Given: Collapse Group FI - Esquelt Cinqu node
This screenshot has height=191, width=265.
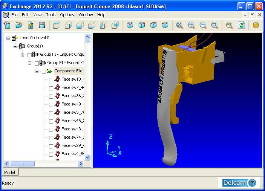Looking at the screenshot, I should pyautogui.click(x=22, y=55).
